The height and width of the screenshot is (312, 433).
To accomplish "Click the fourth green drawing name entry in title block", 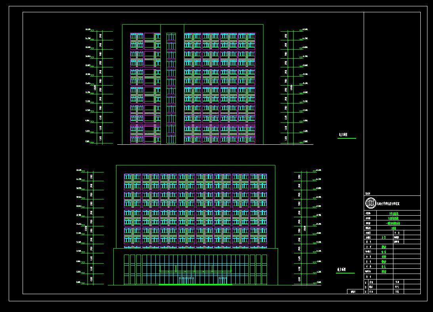I will pyautogui.click(x=394, y=228).
